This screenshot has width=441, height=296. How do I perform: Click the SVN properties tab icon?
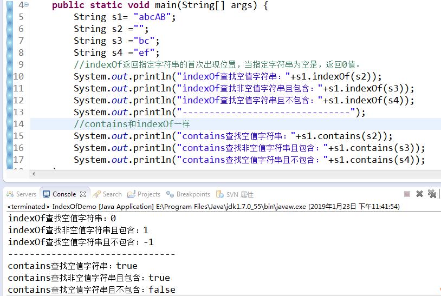tap(219, 194)
